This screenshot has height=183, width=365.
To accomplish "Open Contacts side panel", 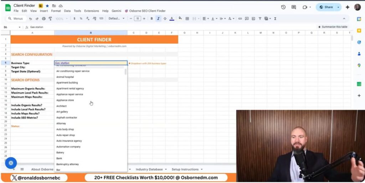I will pyautogui.click(x=359, y=54).
